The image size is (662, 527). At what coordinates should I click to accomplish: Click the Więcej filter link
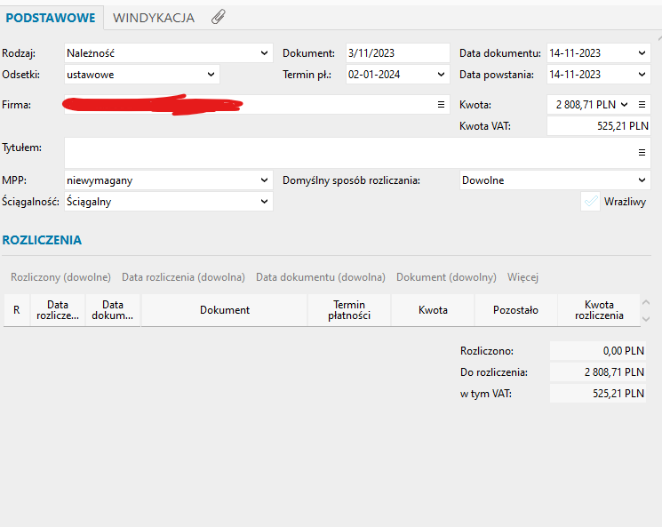click(522, 277)
